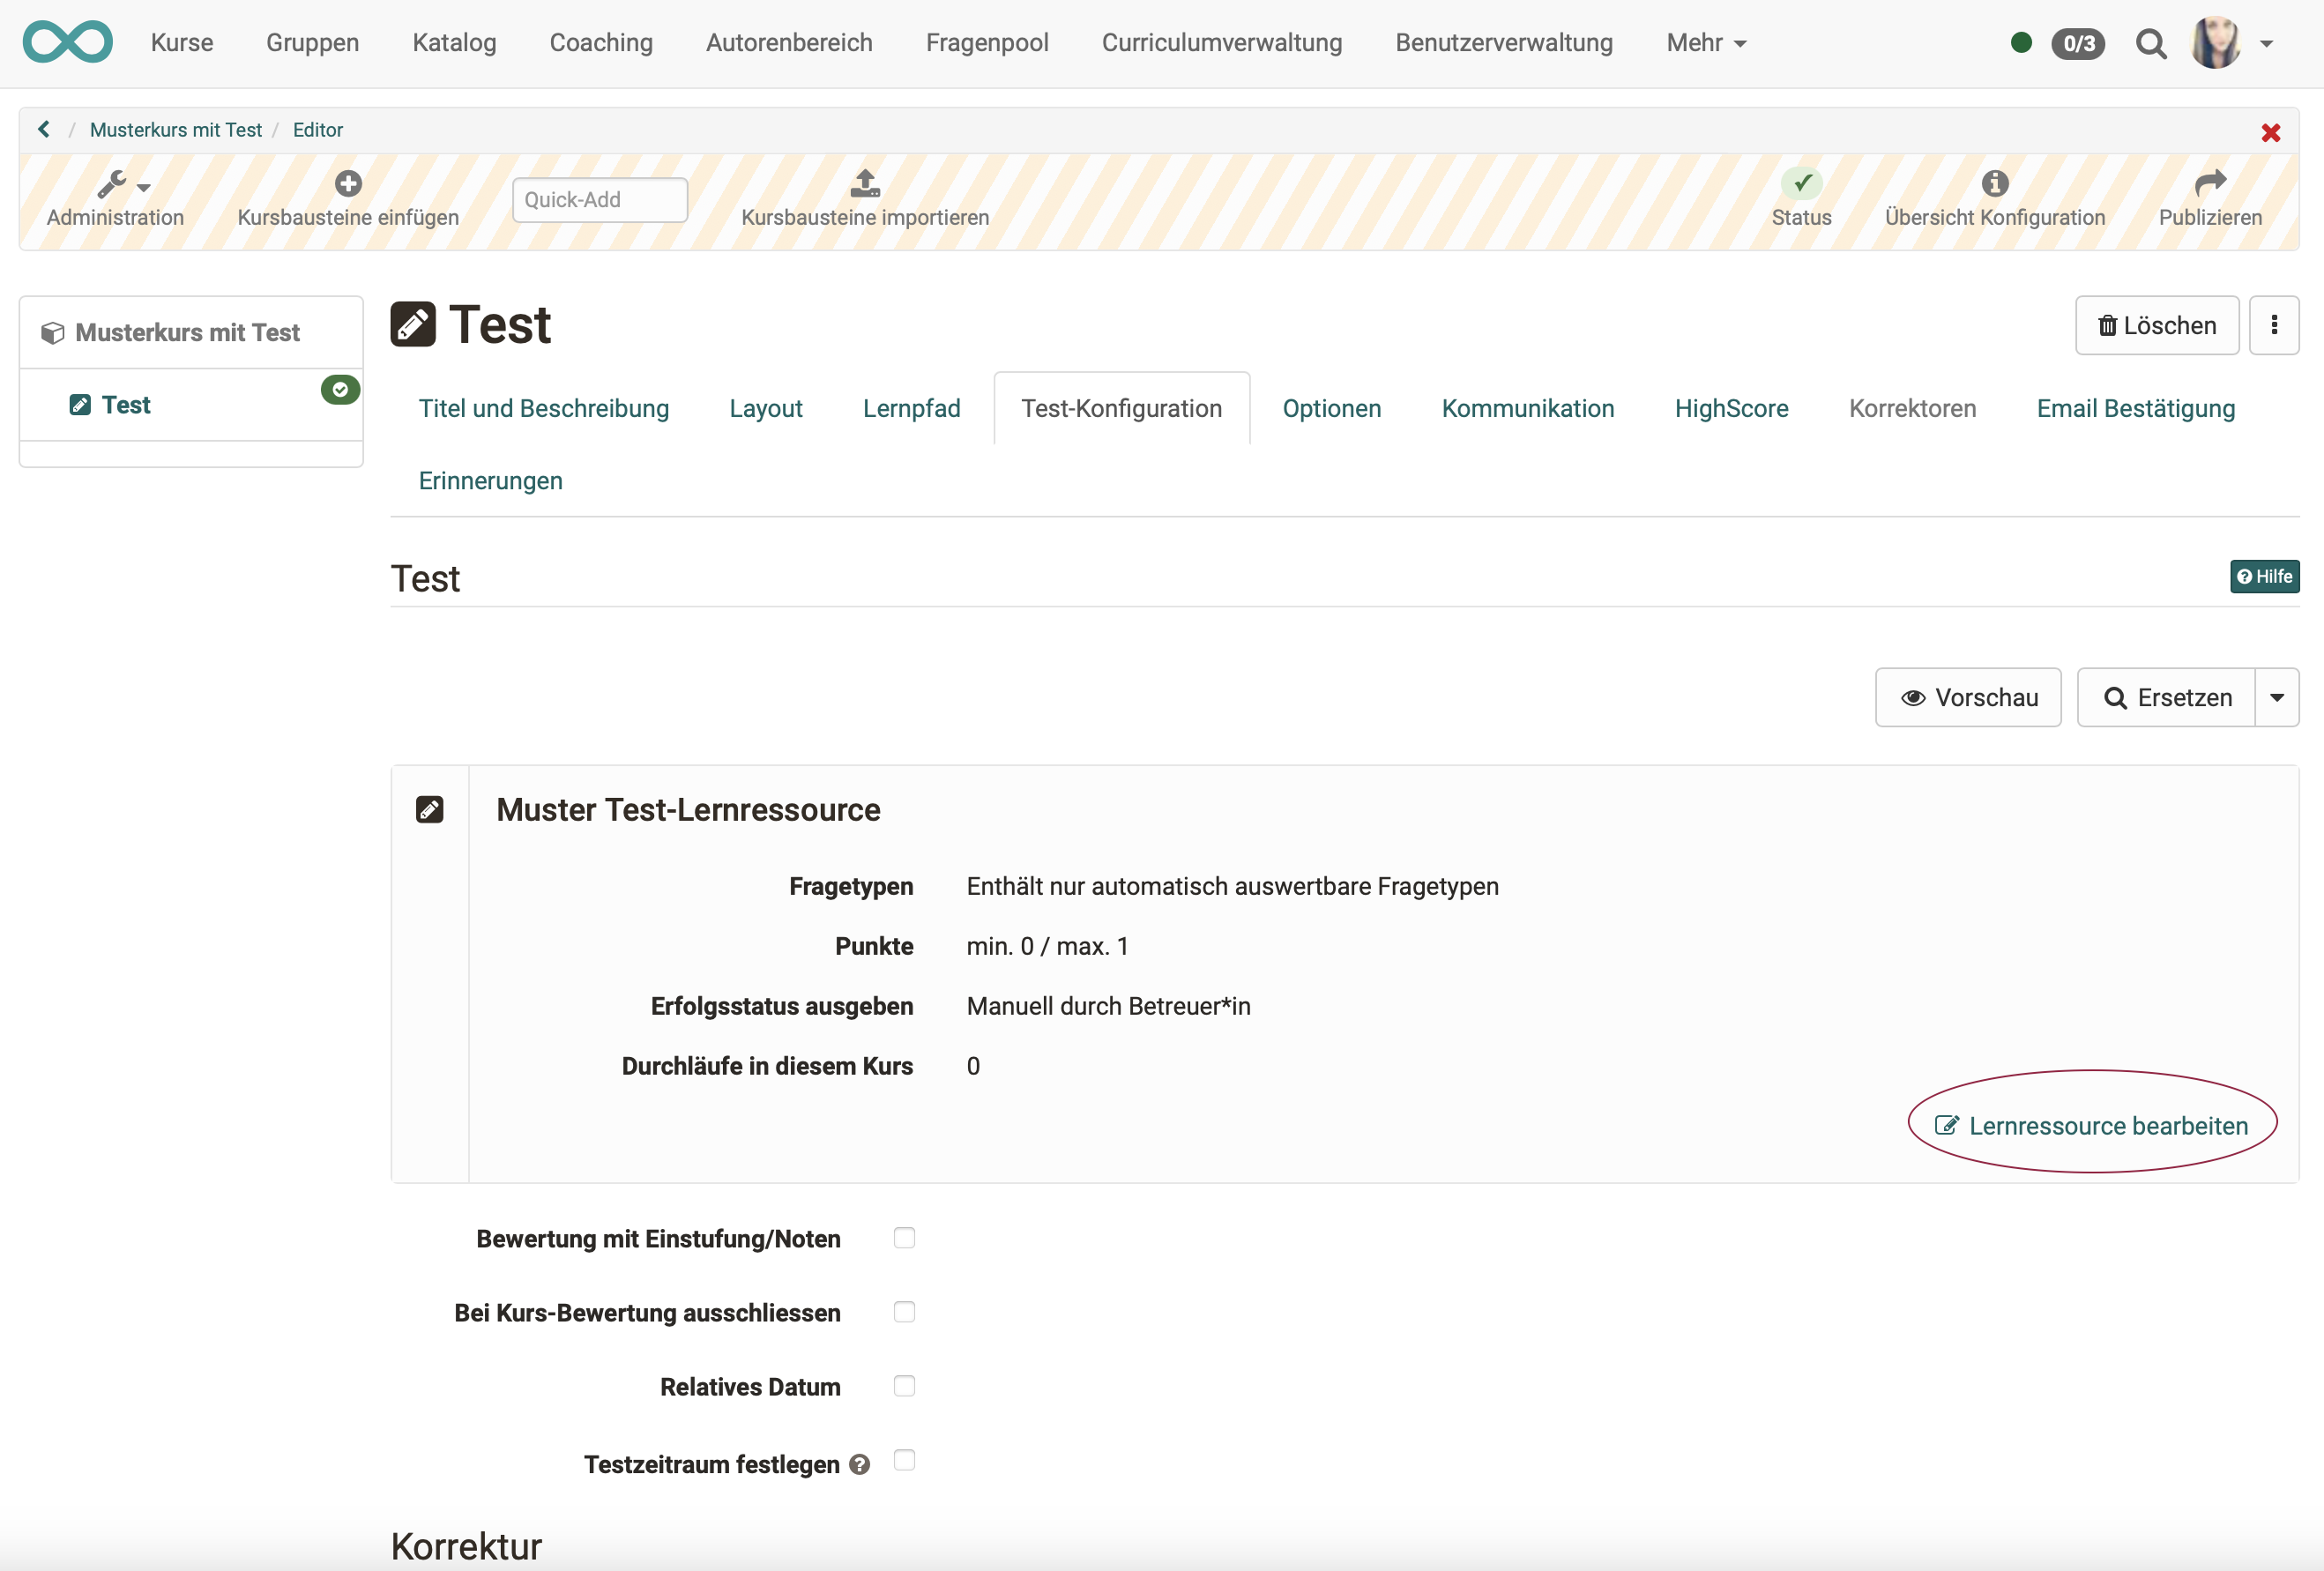Switch to the Optionen tab
Viewport: 2324px width, 1571px height.
pyautogui.click(x=1331, y=408)
